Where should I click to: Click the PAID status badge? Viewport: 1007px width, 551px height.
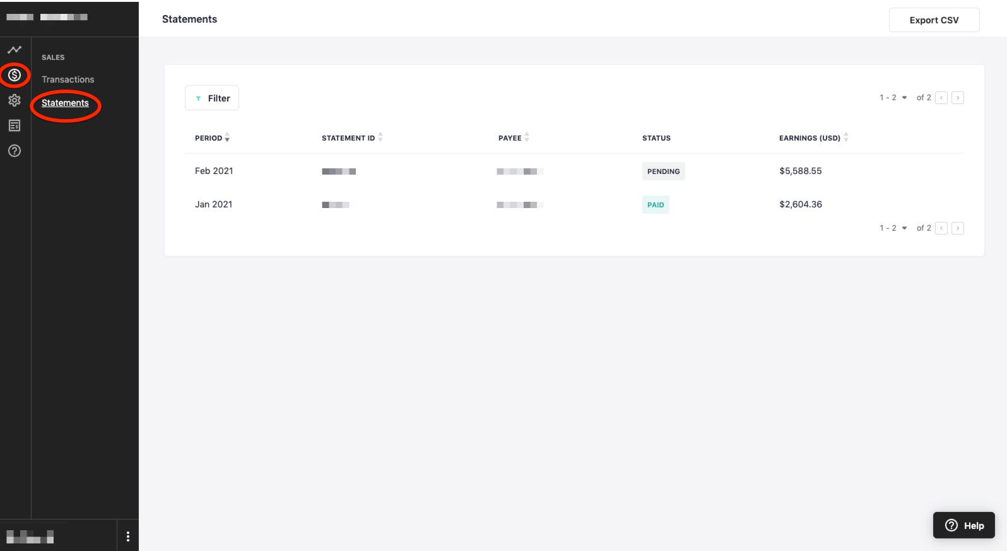point(656,205)
